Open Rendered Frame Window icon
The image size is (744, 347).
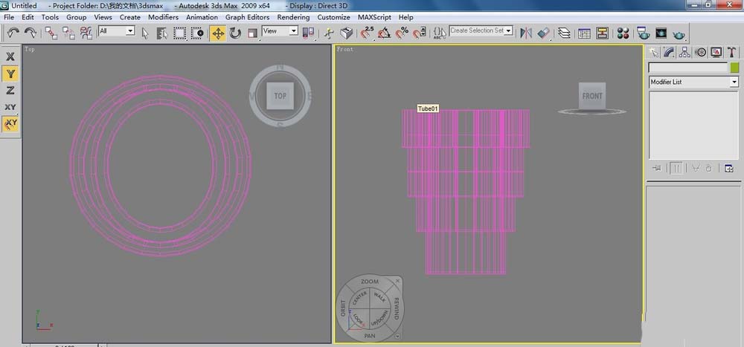(661, 33)
